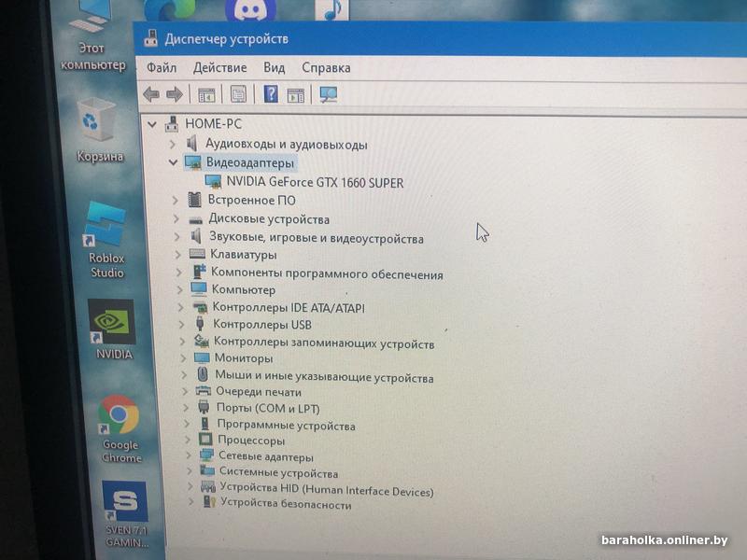Expand the Дисковые устройства category
This screenshot has height=560, width=747.
(176, 219)
